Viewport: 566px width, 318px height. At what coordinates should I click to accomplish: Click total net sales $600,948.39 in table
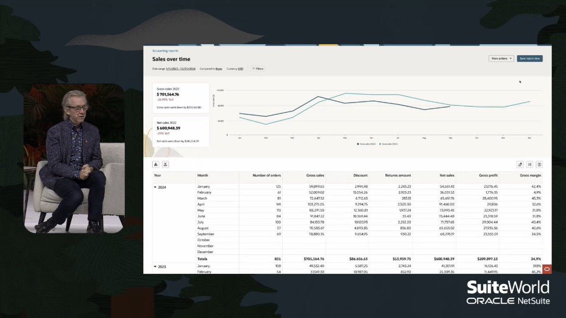443,259
